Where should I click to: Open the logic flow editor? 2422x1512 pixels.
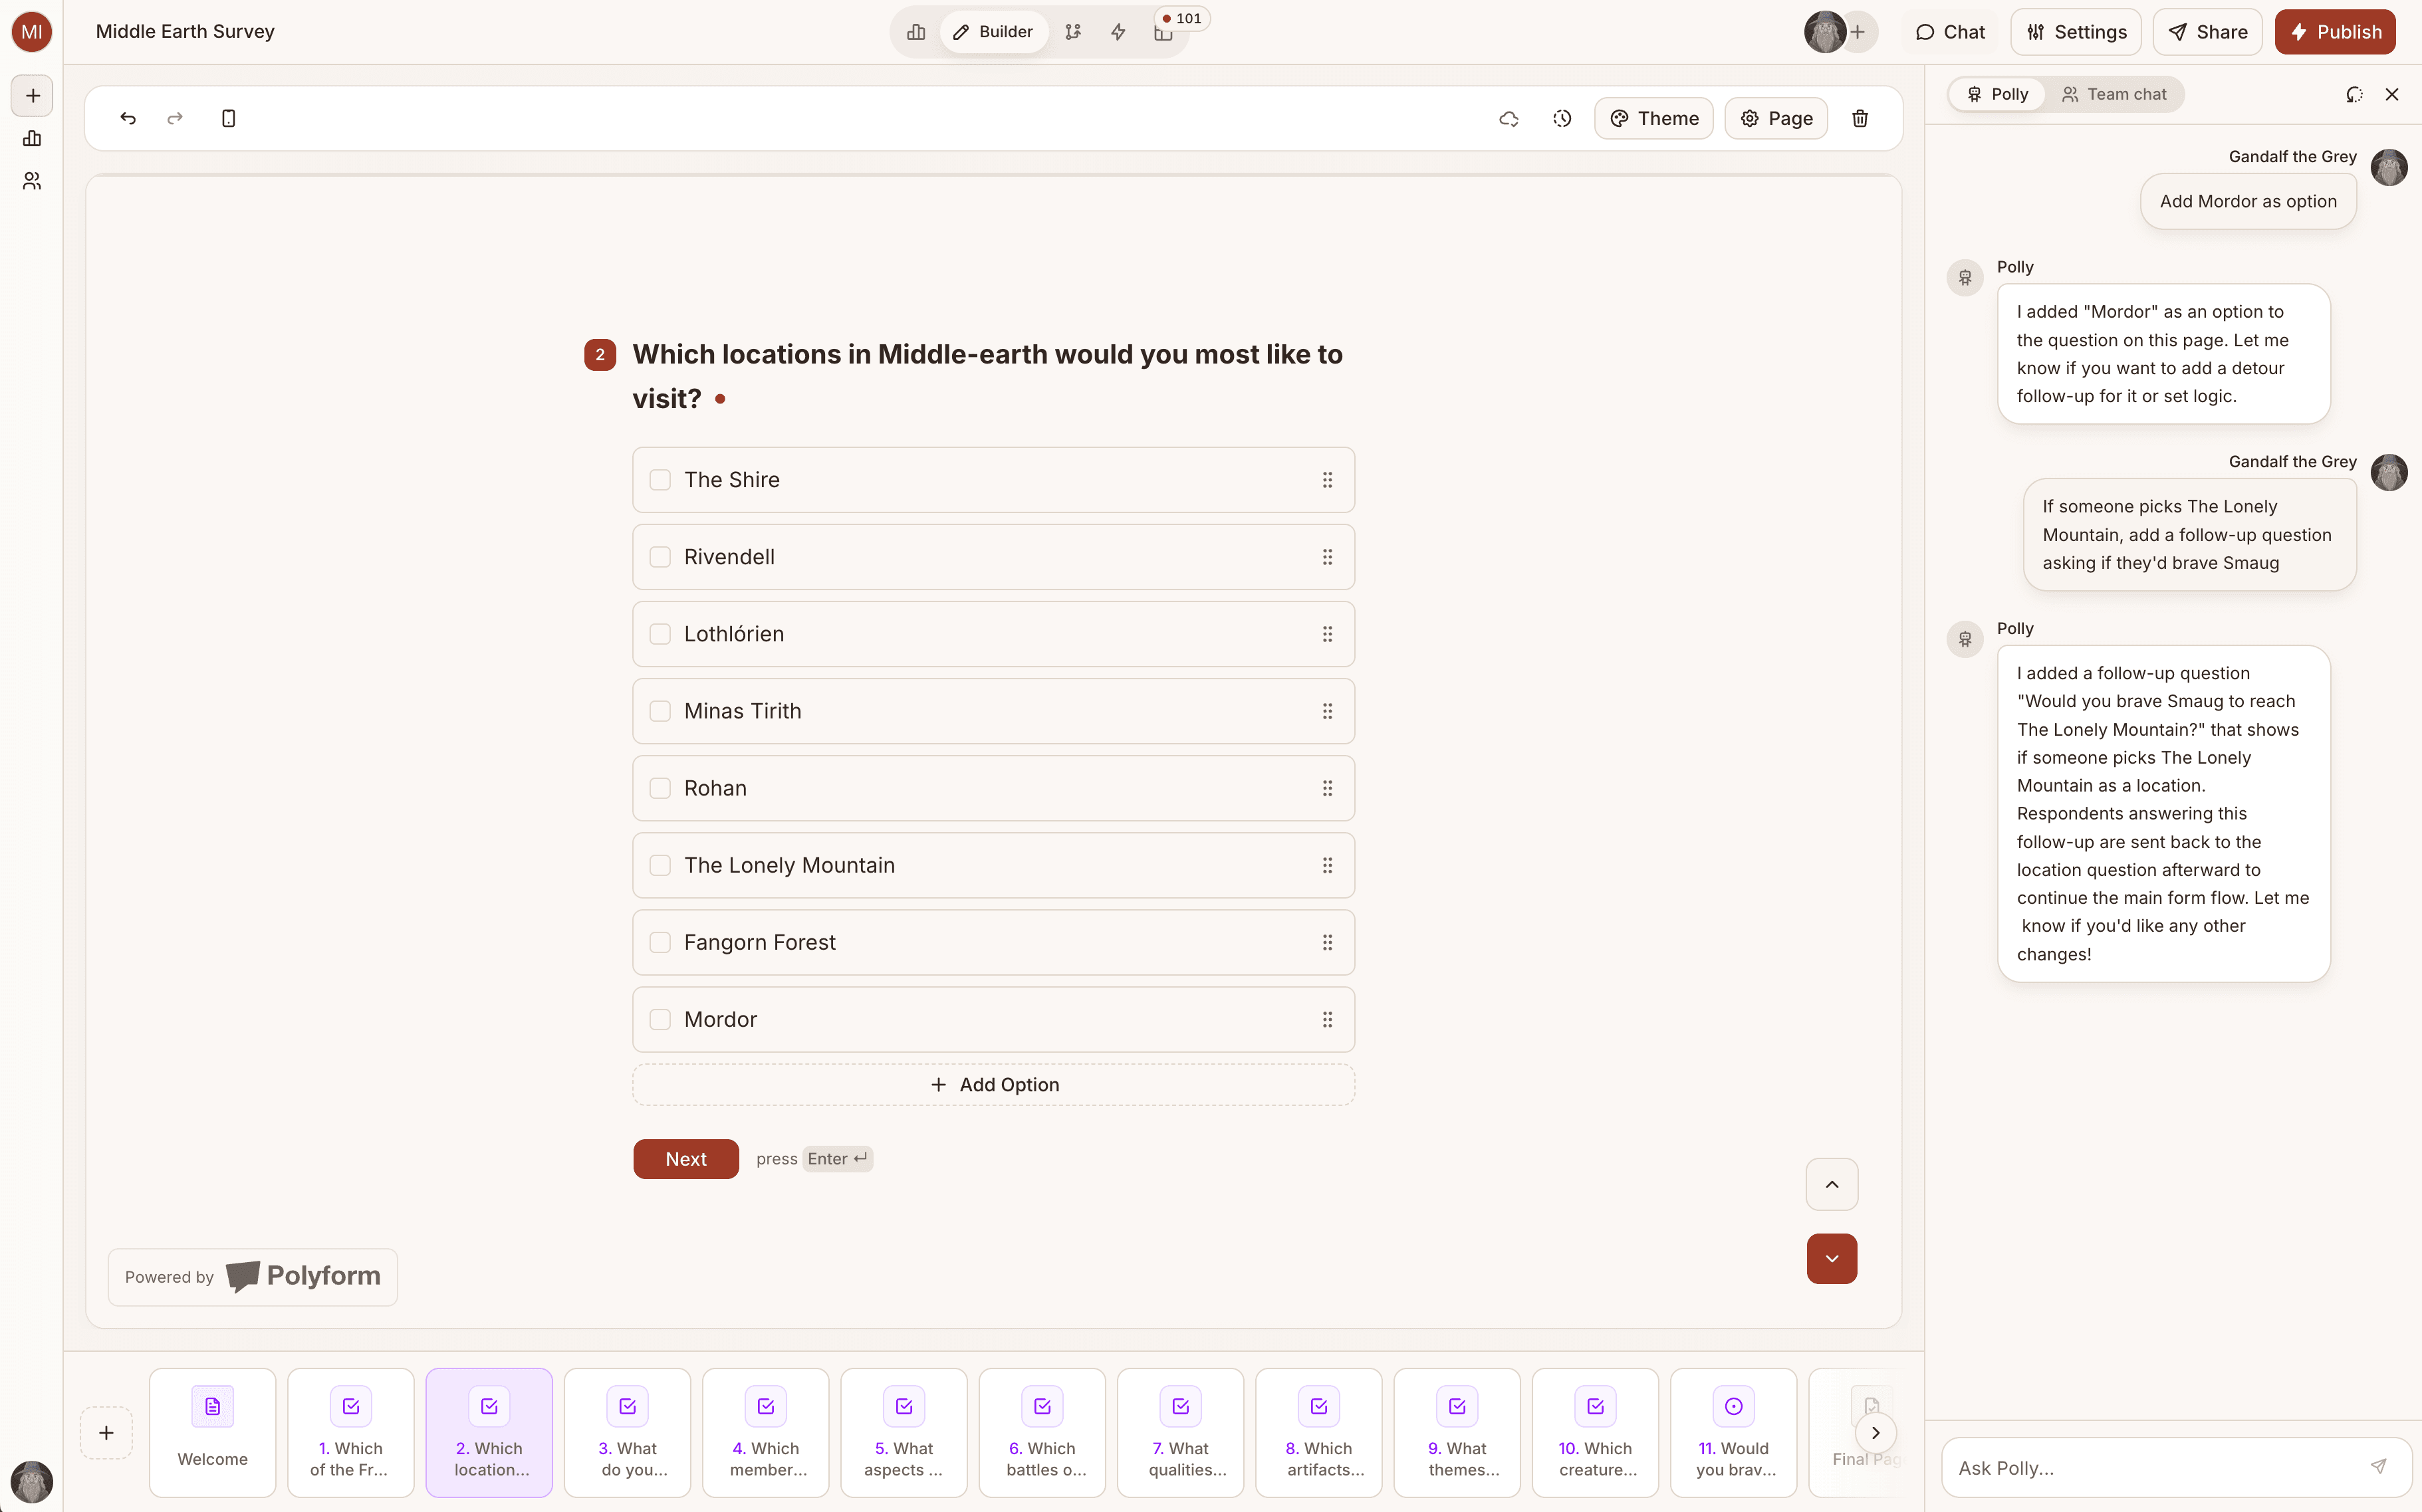[1074, 31]
